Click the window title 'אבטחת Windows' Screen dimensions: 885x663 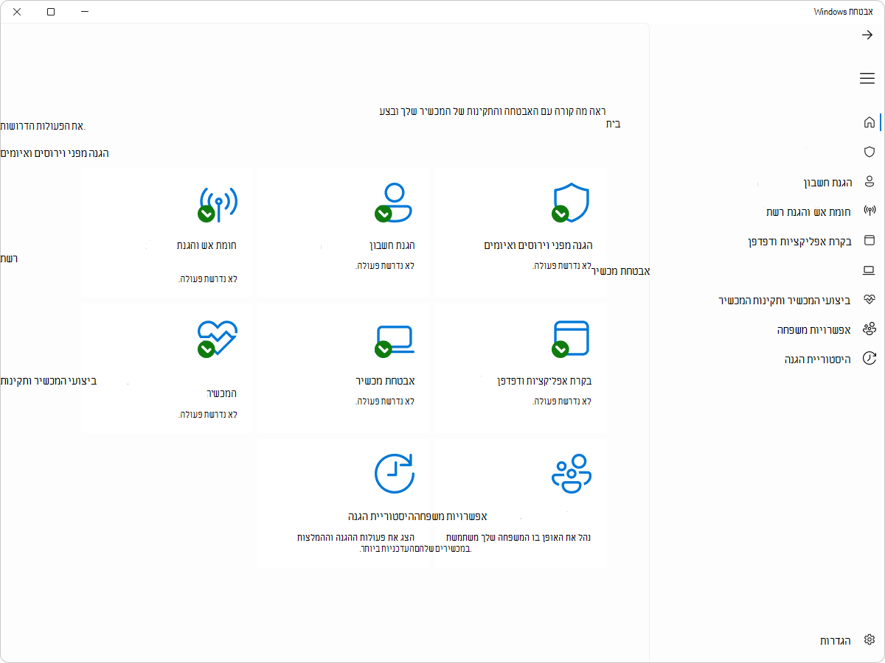click(844, 12)
